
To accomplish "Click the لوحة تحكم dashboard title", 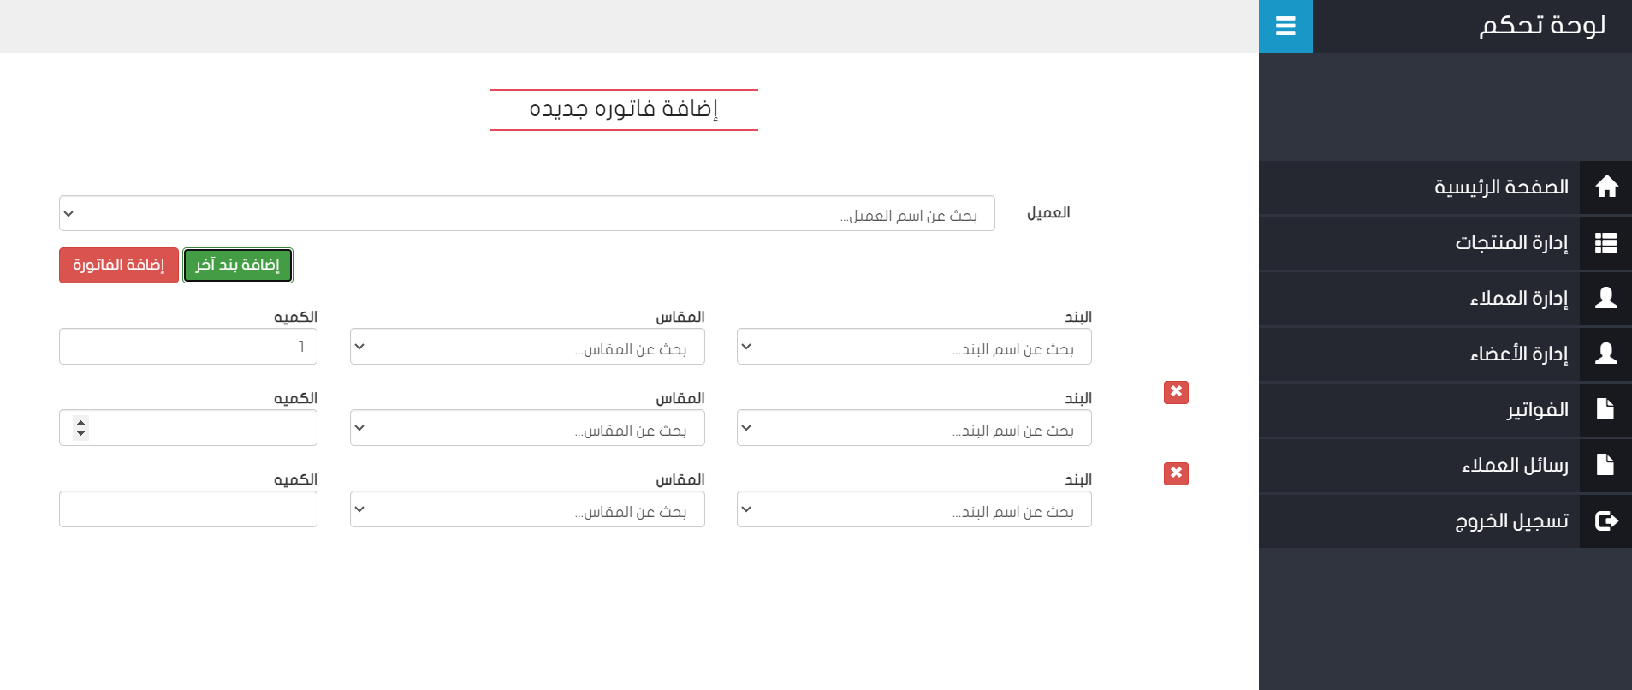I will [x=1542, y=25].
